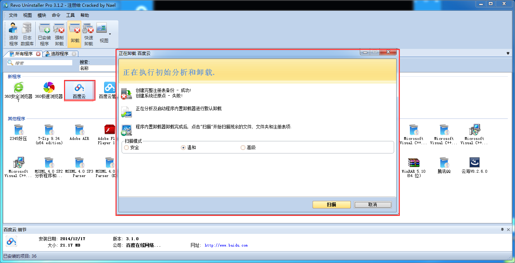Show the 已安装程序 list from the toolbar
Image resolution: width=515 pixels, height=263 pixels.
pyautogui.click(x=44, y=35)
